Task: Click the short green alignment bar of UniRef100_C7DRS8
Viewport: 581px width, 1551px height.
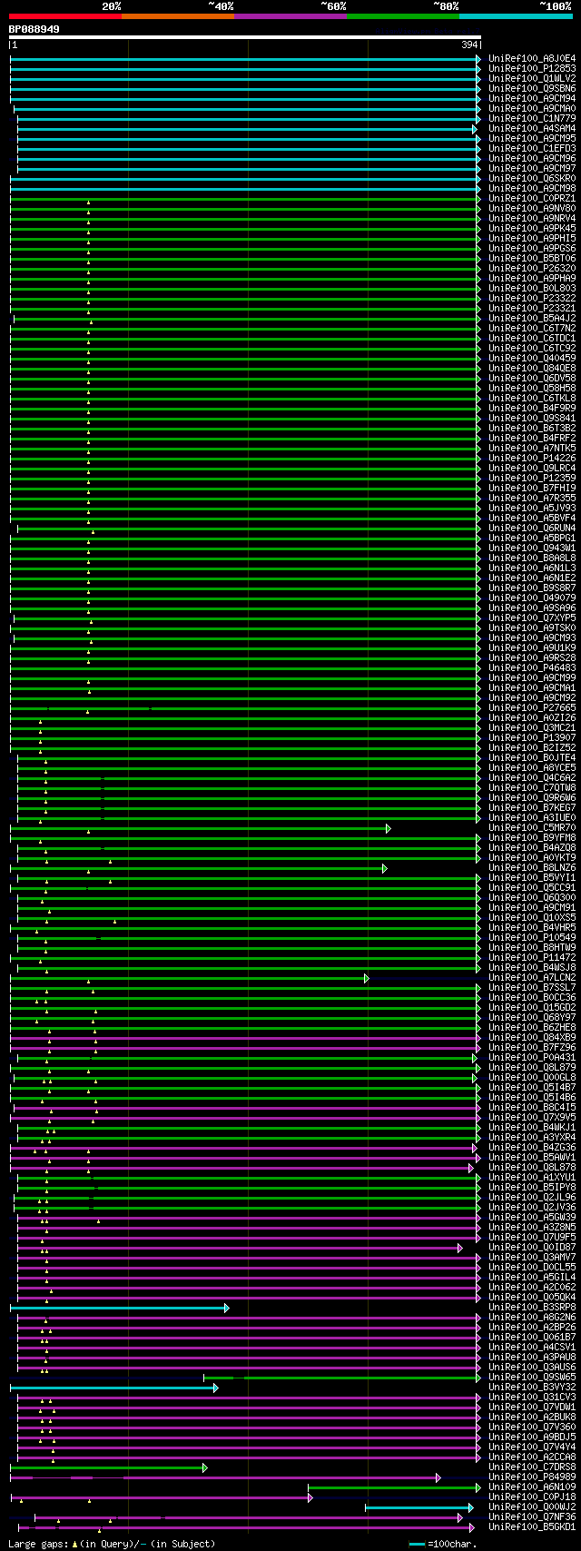Action: (x=108, y=1467)
